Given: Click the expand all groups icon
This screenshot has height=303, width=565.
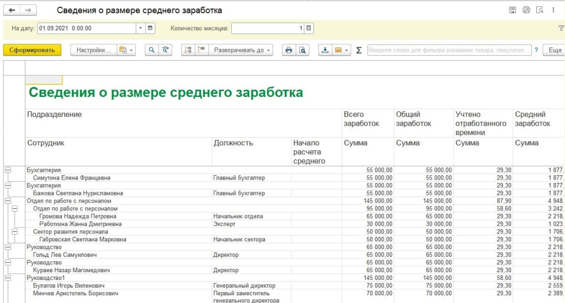Looking at the screenshot, I should (188, 50).
